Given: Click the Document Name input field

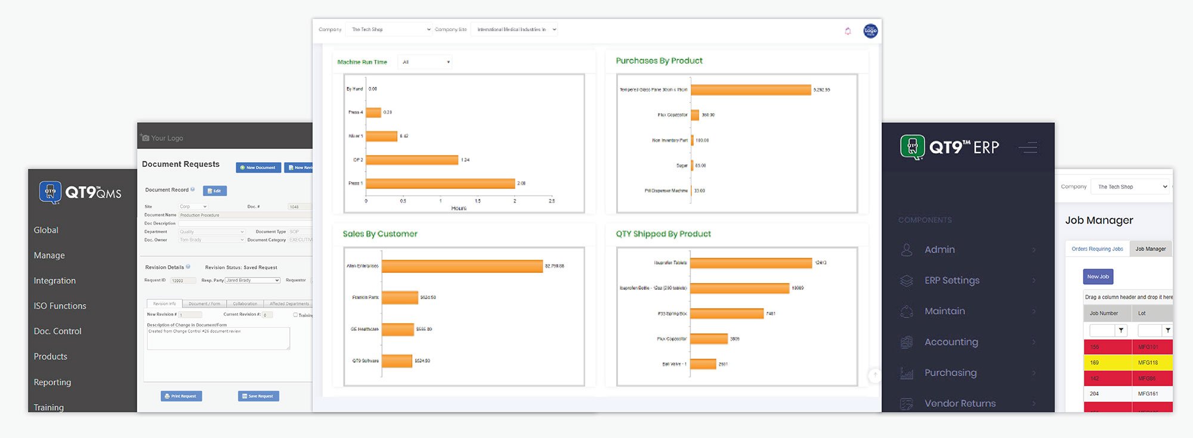Looking at the screenshot, I should click(245, 215).
